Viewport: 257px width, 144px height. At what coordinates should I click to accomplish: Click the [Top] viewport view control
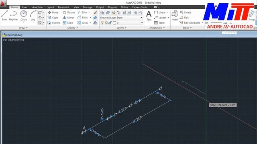(8, 40)
